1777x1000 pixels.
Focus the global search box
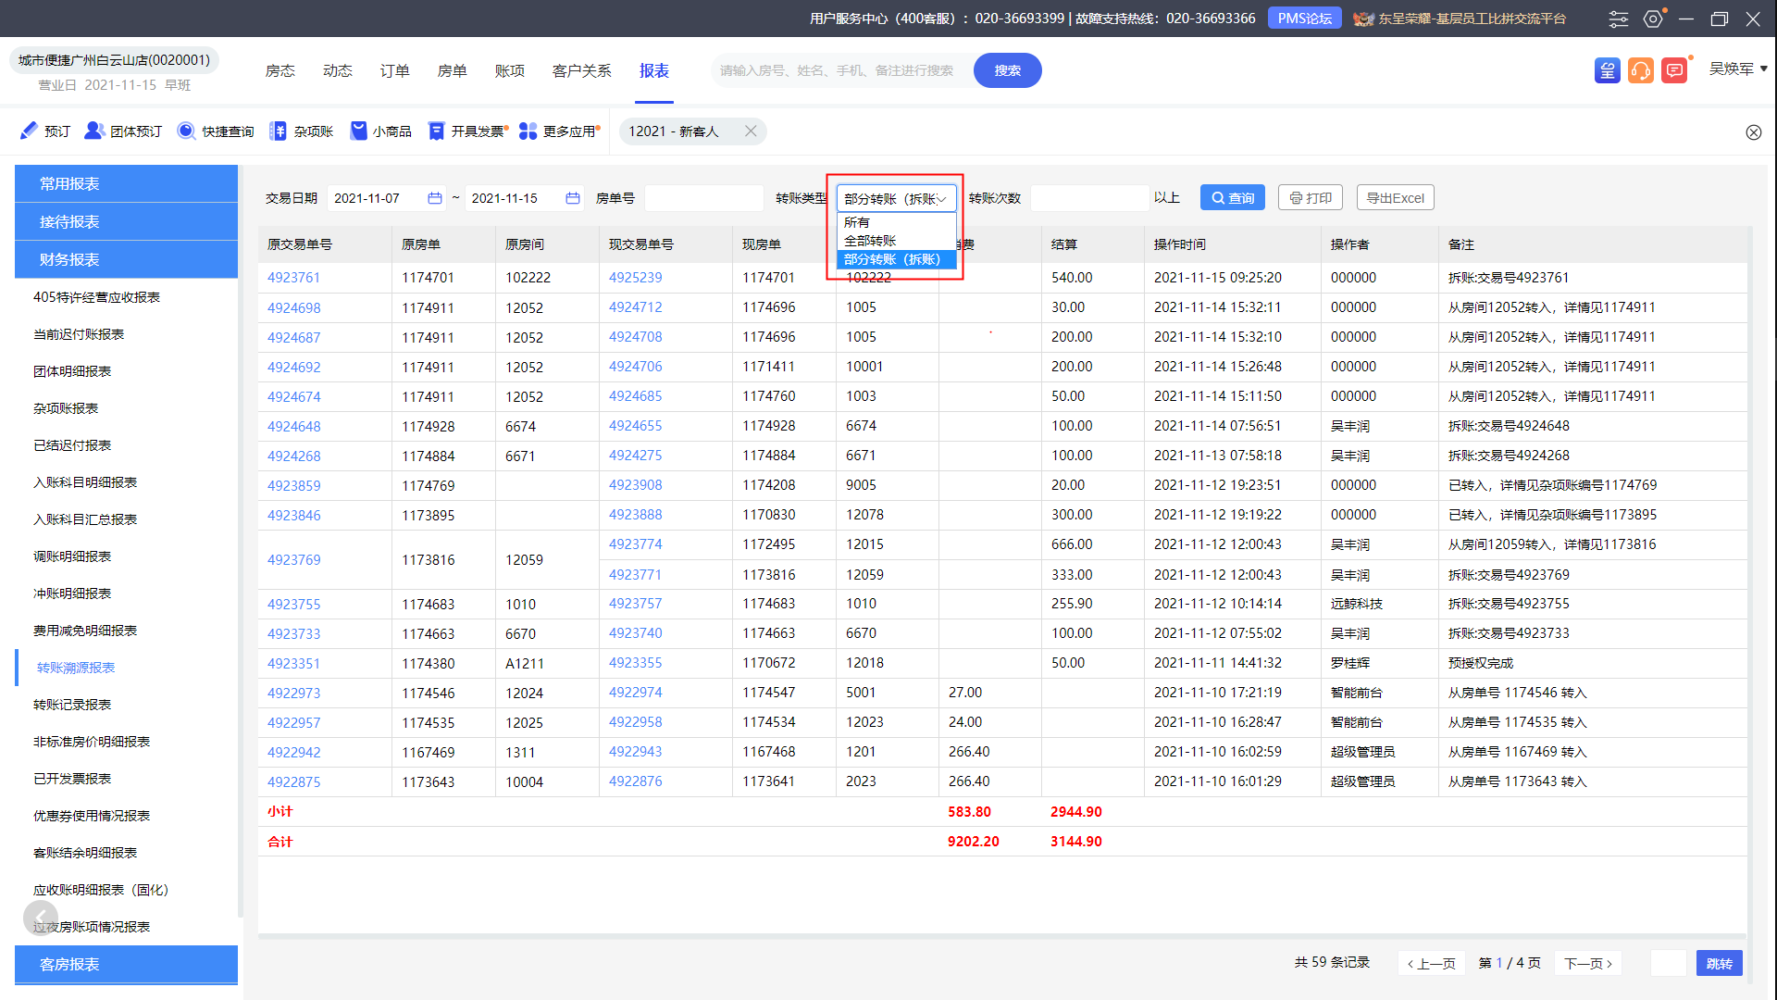pos(842,70)
